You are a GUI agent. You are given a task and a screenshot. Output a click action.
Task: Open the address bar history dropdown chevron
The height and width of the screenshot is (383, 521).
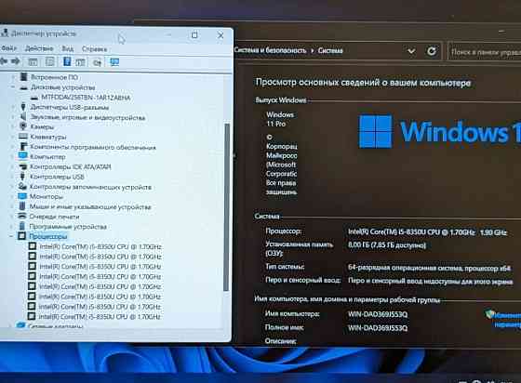(x=411, y=51)
